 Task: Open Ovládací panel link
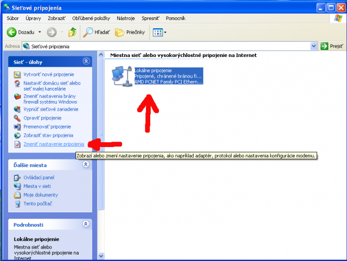39,177
